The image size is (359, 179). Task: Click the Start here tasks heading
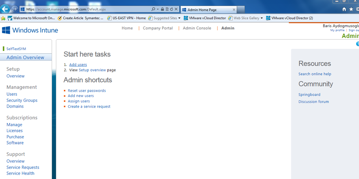click(x=87, y=54)
